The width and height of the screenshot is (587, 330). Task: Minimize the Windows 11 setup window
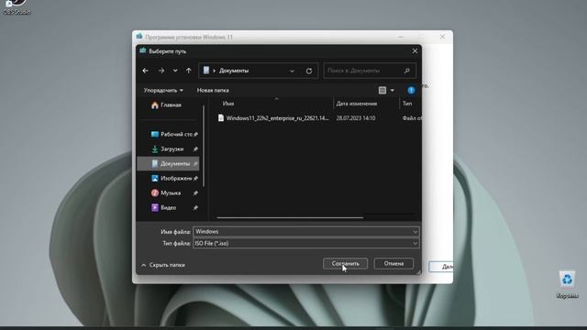click(x=401, y=37)
